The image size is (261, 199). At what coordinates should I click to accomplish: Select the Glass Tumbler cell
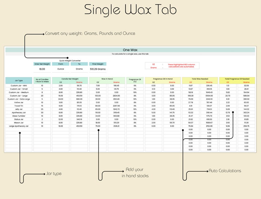coord(19,116)
